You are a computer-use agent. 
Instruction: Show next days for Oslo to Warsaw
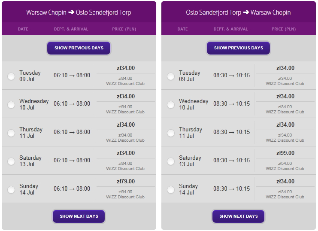click(239, 216)
